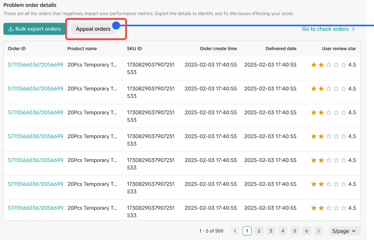Click the Bulk export orders button

(x=35, y=29)
